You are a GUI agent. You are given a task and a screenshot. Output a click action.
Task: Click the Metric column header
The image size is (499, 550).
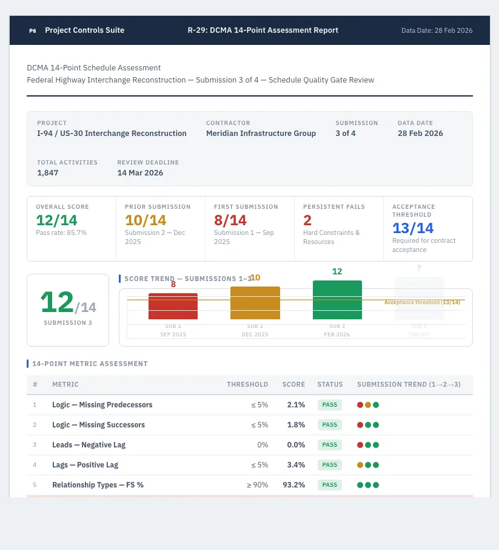click(65, 384)
